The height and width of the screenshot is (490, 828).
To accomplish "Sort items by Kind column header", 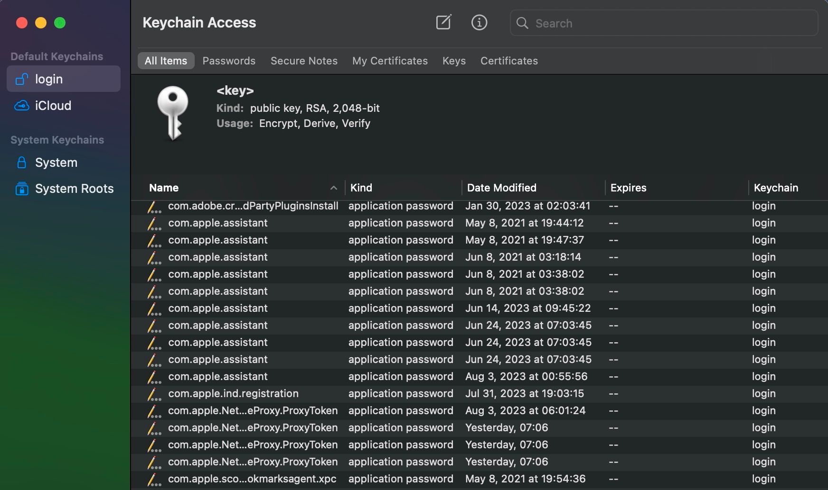I will (361, 188).
